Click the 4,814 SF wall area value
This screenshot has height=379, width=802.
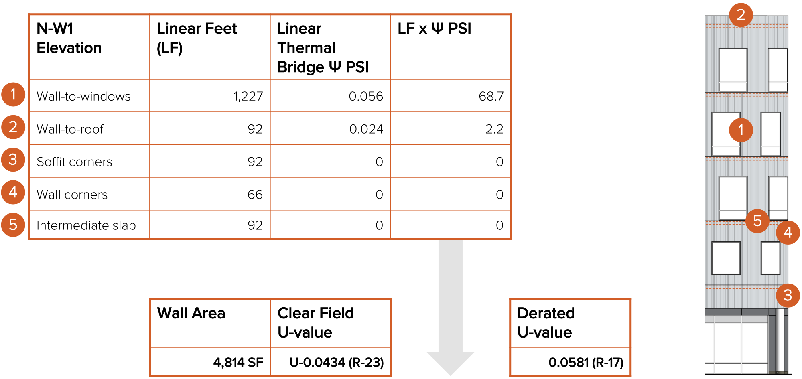[238, 363]
